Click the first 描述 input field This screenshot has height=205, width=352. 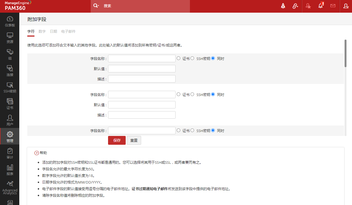pos(142,79)
